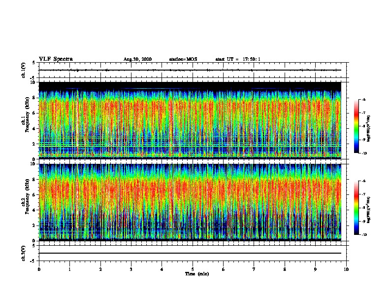The width and height of the screenshot is (390, 302).
Task: Click inside the ch.2 spectrogram panel
Action: 190,202
